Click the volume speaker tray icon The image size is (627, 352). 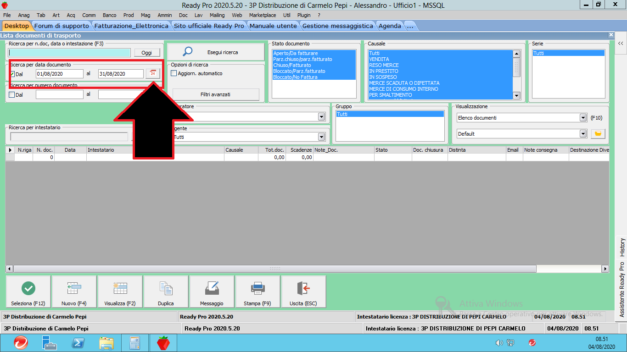click(x=499, y=343)
